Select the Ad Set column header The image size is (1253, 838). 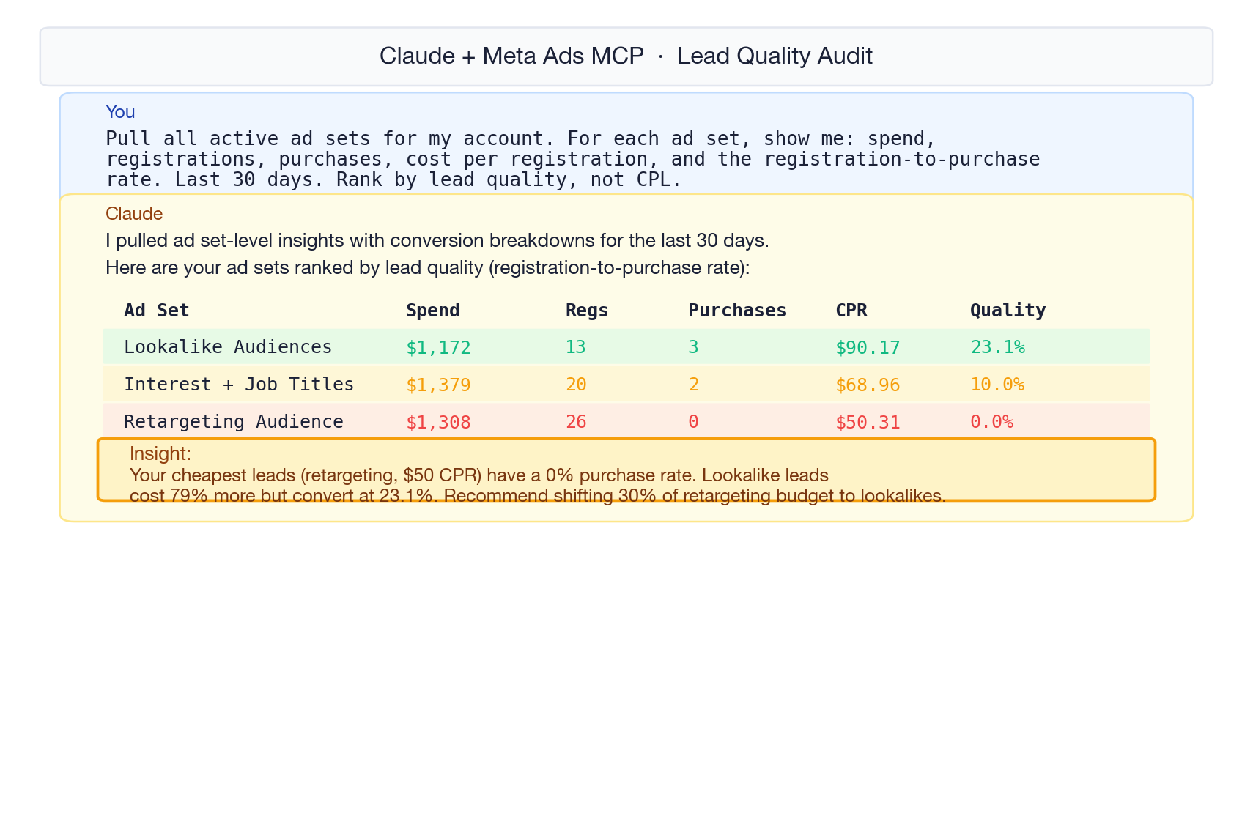point(157,310)
